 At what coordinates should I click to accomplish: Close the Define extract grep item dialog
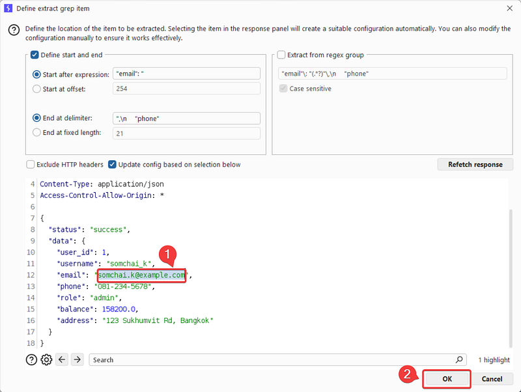click(509, 8)
